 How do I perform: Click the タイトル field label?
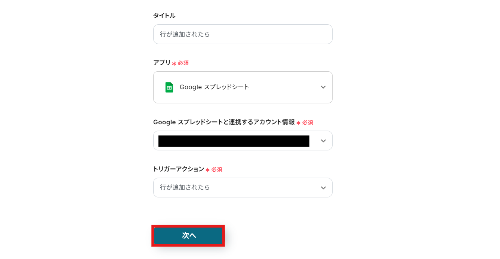point(164,16)
